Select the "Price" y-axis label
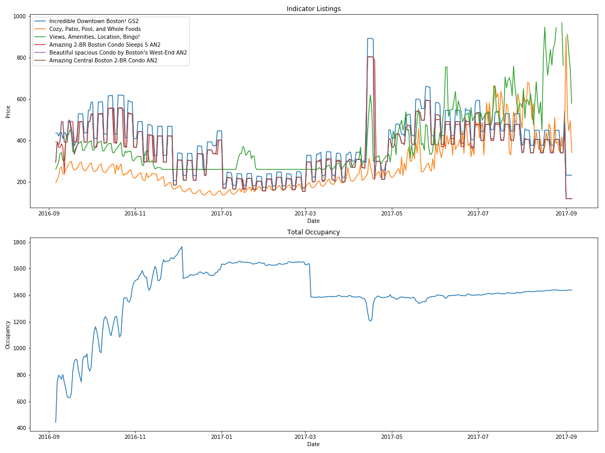 pyautogui.click(x=9, y=111)
